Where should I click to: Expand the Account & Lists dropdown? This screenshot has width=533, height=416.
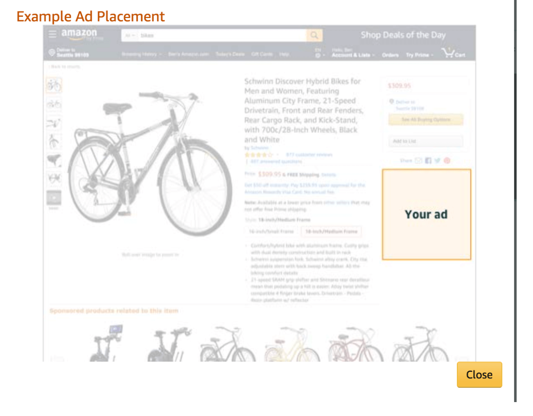pyautogui.click(x=353, y=55)
